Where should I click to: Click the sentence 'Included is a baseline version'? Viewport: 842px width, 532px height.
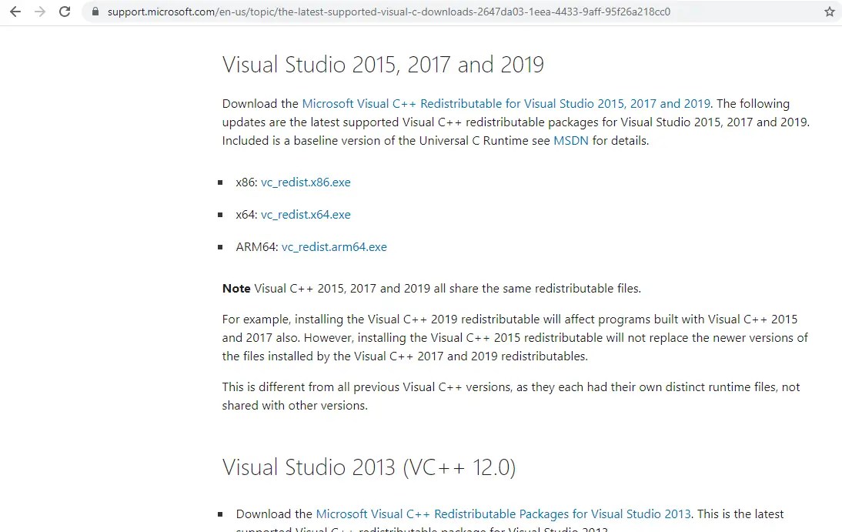pyautogui.click(x=436, y=141)
